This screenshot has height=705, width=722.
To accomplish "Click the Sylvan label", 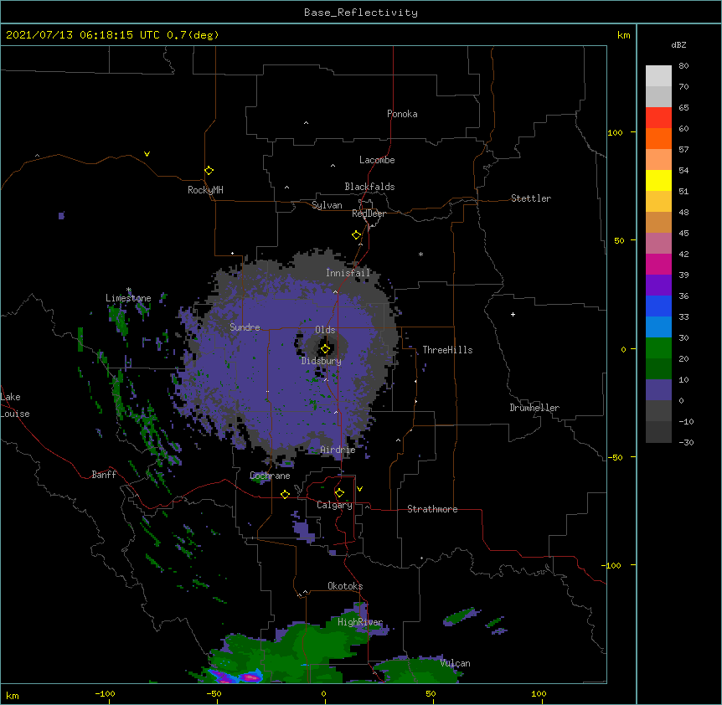I will [x=327, y=205].
